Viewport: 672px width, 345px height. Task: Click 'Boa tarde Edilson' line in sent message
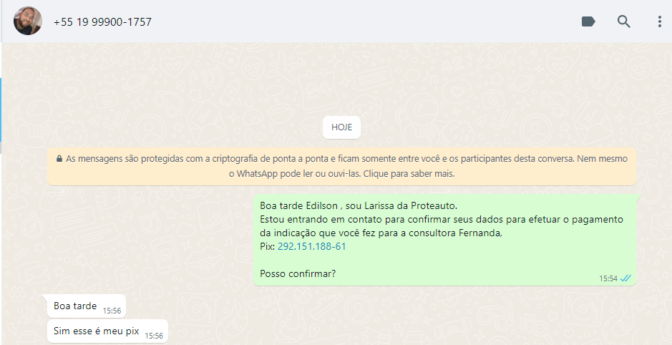pyautogui.click(x=298, y=205)
